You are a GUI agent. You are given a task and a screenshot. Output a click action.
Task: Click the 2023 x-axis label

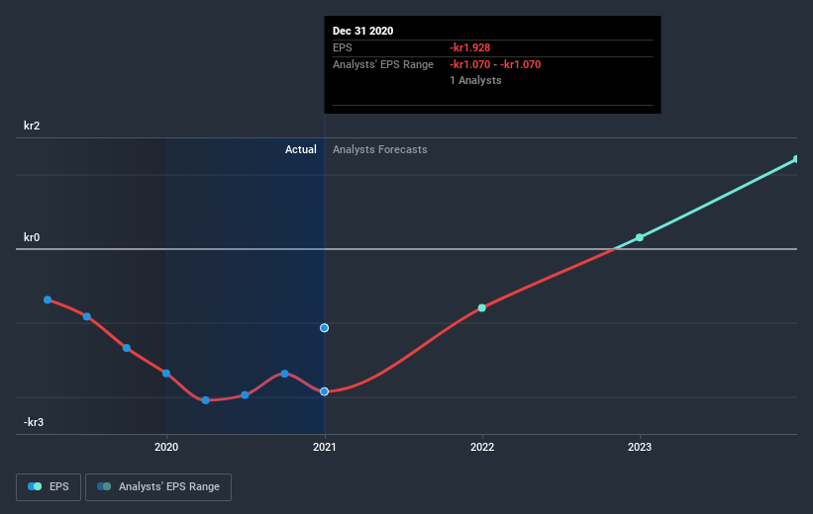pyautogui.click(x=640, y=447)
